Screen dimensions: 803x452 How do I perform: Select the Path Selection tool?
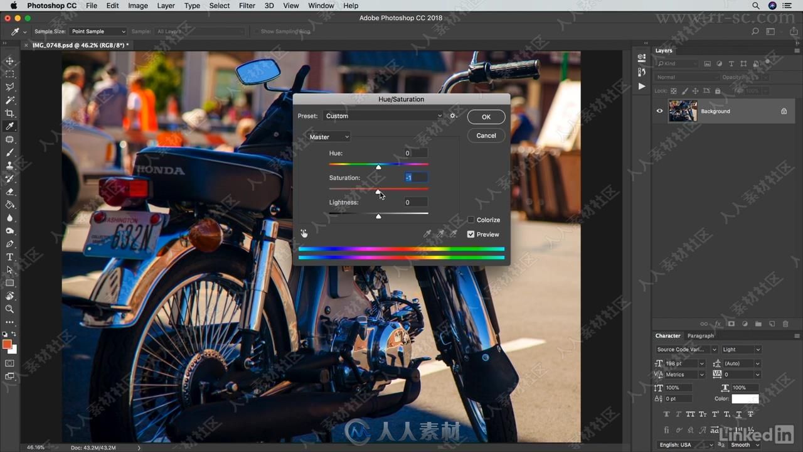9,270
